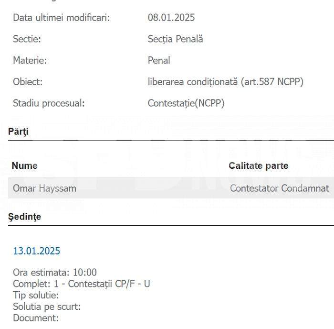Viewport: 334px width, 329px height.
Task: Select the Omar Hayssam party row
Action: (x=171, y=188)
